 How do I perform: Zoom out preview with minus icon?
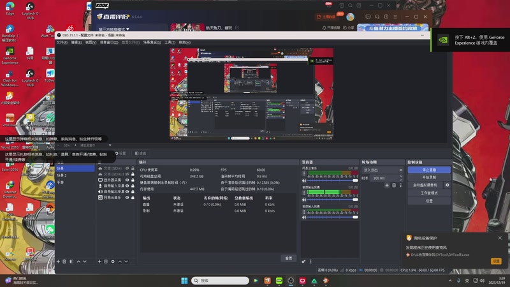[x=59, y=145]
